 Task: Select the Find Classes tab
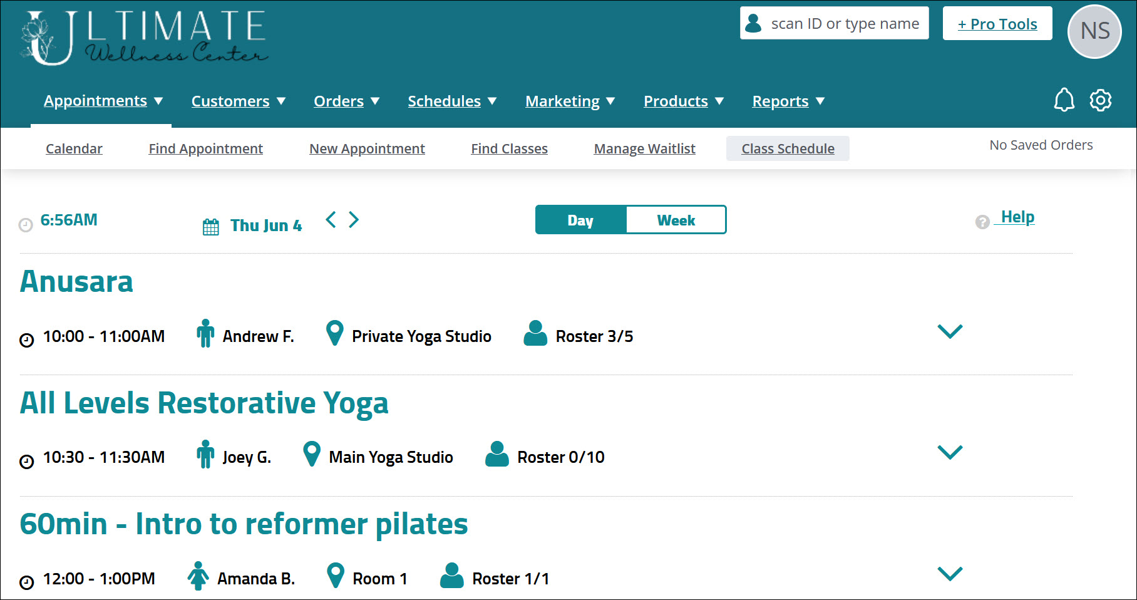tap(510, 148)
